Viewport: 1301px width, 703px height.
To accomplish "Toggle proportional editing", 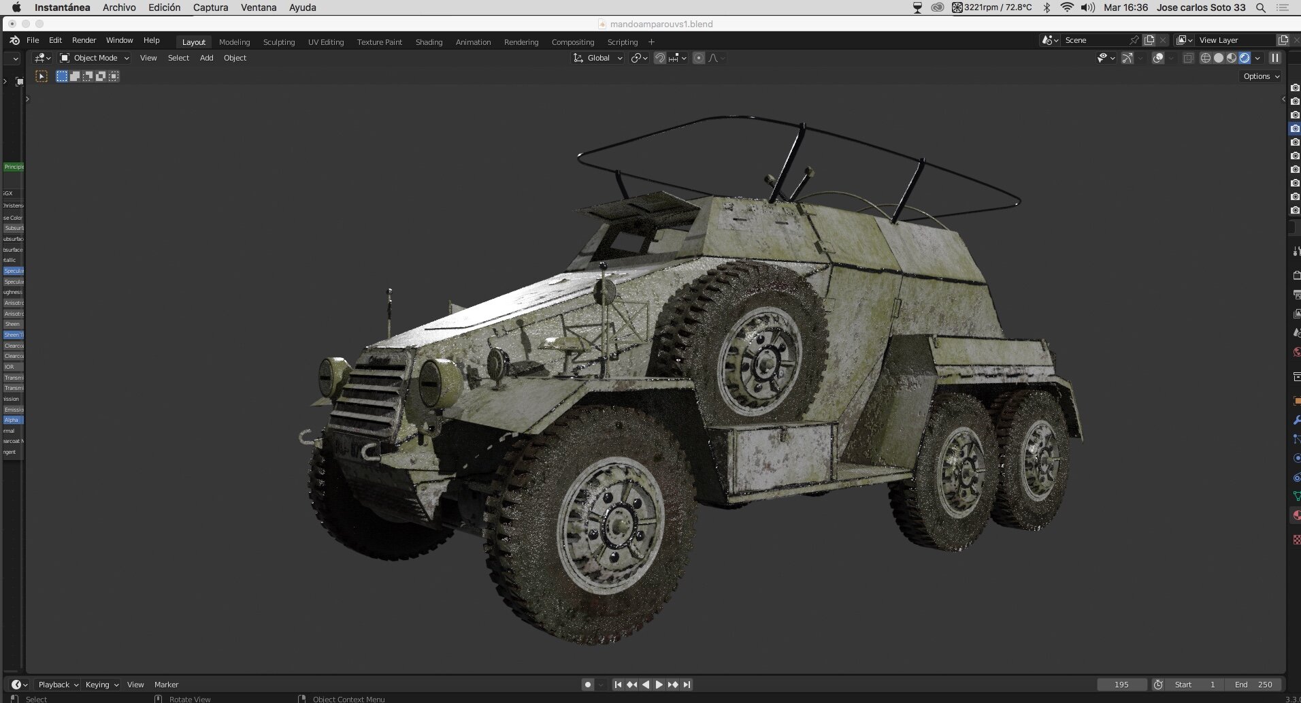I will pyautogui.click(x=698, y=58).
